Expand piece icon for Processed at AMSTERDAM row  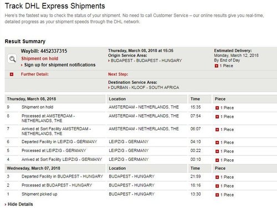(x=217, y=116)
